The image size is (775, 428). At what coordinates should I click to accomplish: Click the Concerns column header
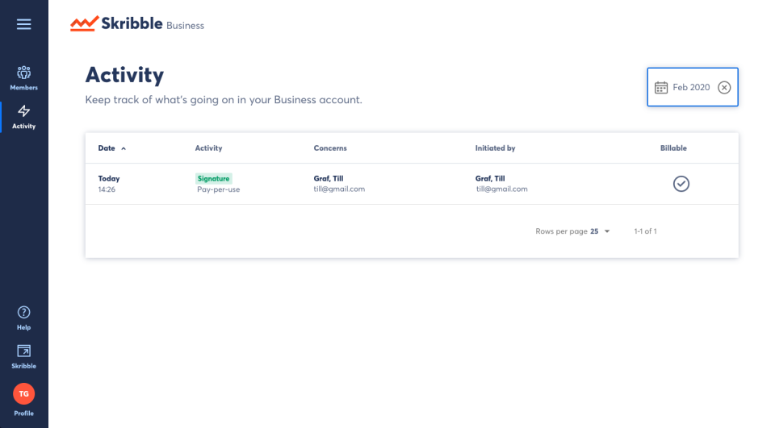[330, 148]
